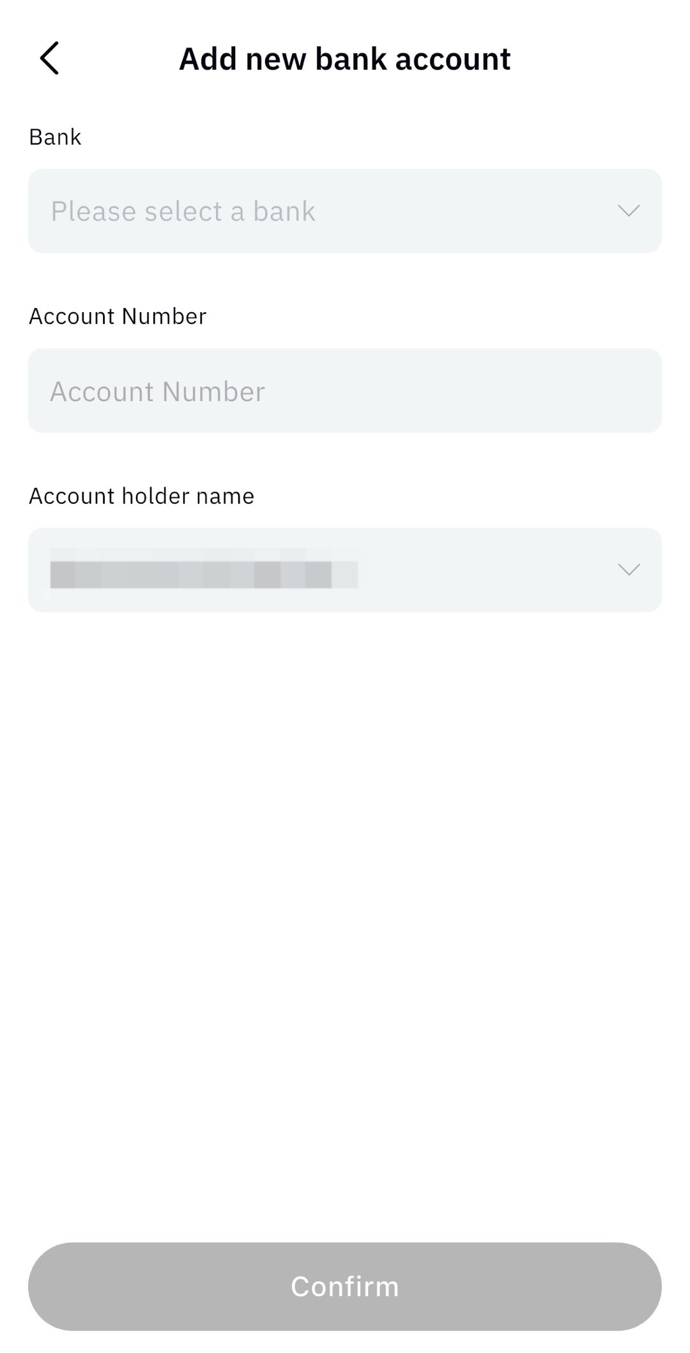
Task: Show the bank list using the down arrow
Action: 629,211
